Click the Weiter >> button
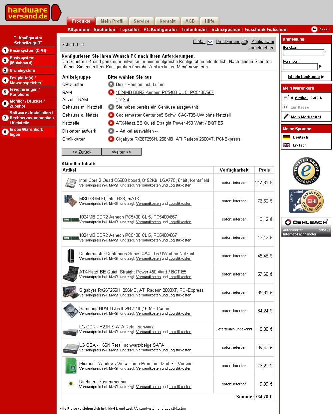Screen dimensions: 333x414 pos(122,152)
